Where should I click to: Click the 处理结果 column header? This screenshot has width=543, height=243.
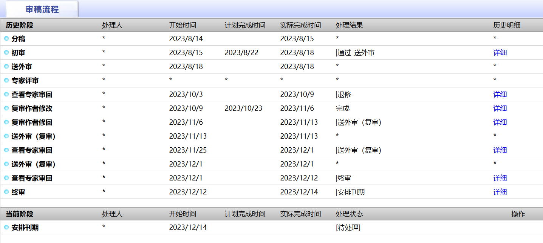pos(349,25)
